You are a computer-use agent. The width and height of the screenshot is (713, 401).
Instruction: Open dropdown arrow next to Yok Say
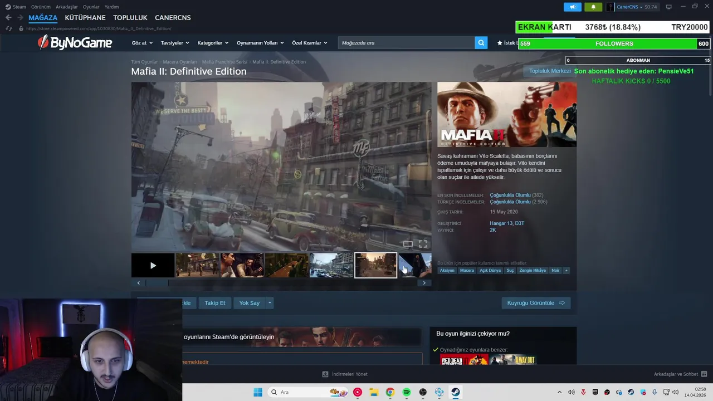(x=270, y=303)
